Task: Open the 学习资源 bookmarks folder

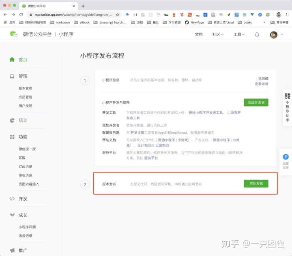Action: tap(172, 22)
